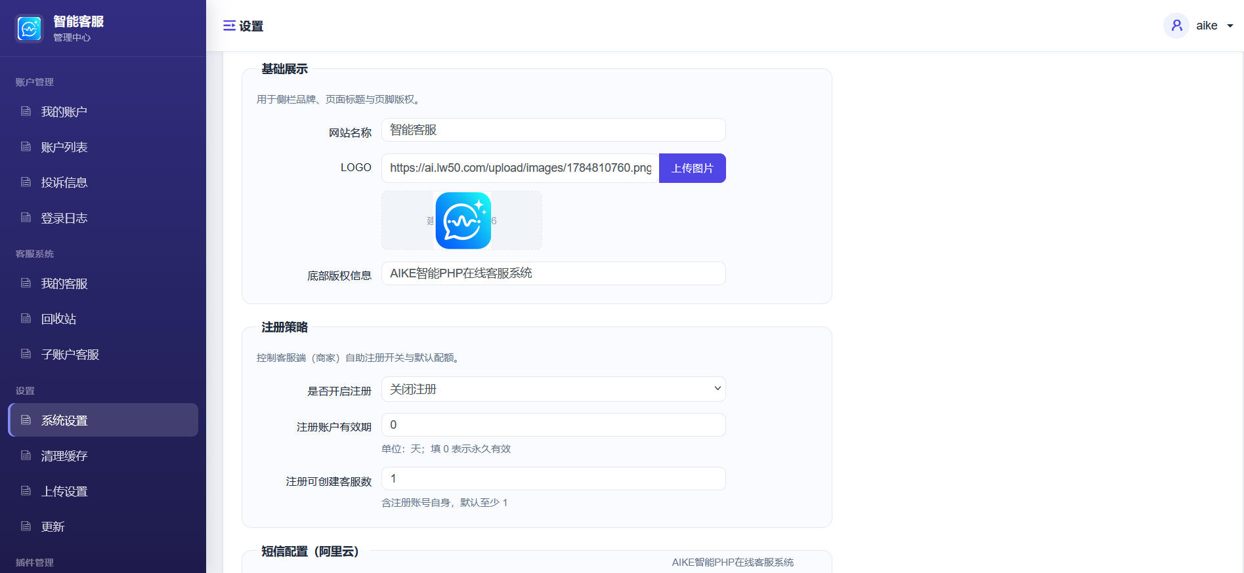Image resolution: width=1244 pixels, height=573 pixels.
Task: Click the 上传图片 button
Action: click(692, 168)
